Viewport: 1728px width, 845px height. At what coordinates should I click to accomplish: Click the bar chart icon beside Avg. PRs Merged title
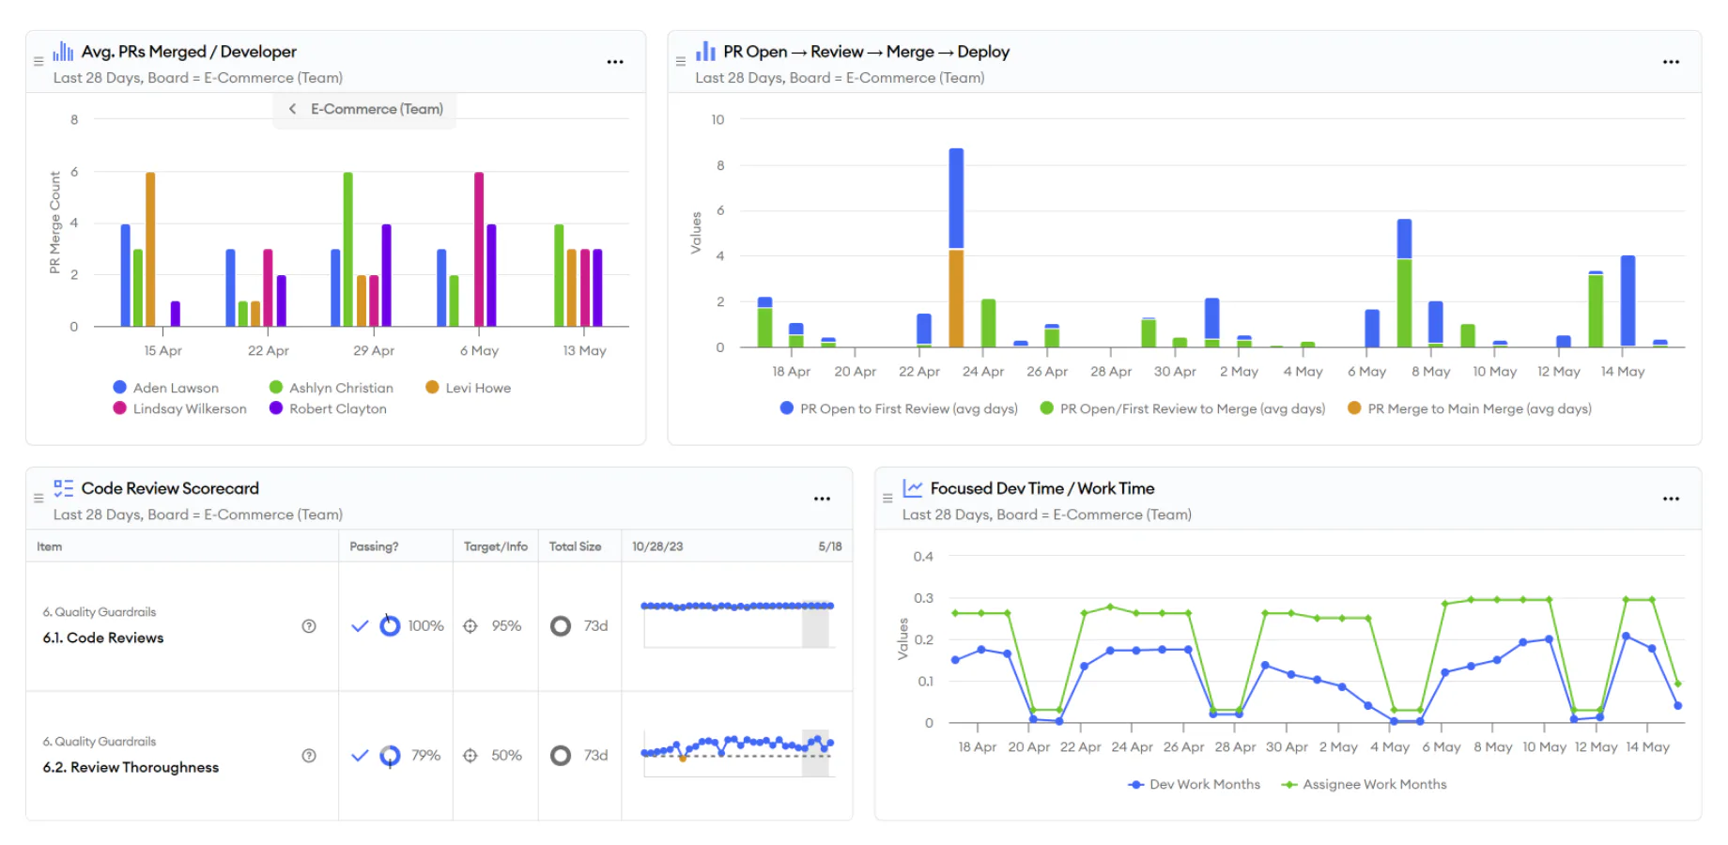click(63, 51)
